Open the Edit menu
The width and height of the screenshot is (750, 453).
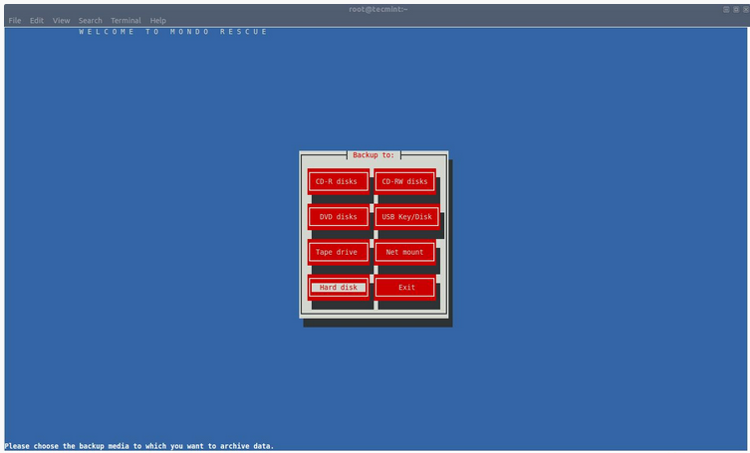point(36,21)
